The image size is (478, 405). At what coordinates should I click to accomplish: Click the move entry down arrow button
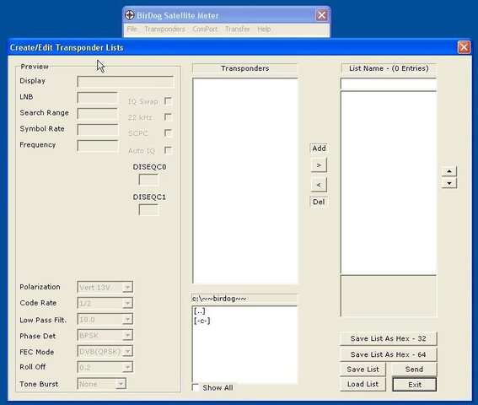point(449,183)
